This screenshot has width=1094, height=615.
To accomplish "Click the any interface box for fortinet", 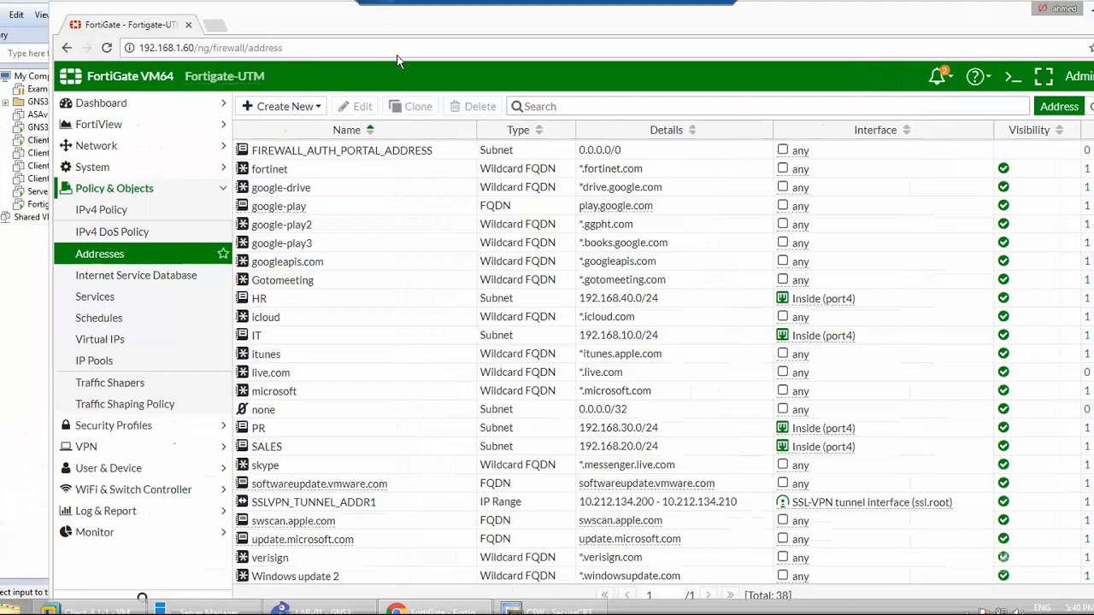I will (782, 168).
